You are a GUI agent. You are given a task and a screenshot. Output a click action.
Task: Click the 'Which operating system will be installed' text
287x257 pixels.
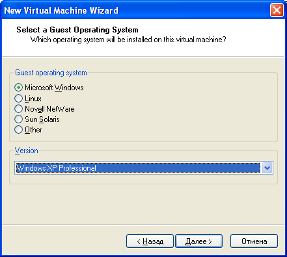[x=128, y=40]
